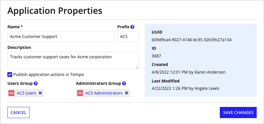Image resolution: width=264 pixels, height=124 pixels.
Task: Click the Last Modified label
Action: pyautogui.click(x=166, y=81)
